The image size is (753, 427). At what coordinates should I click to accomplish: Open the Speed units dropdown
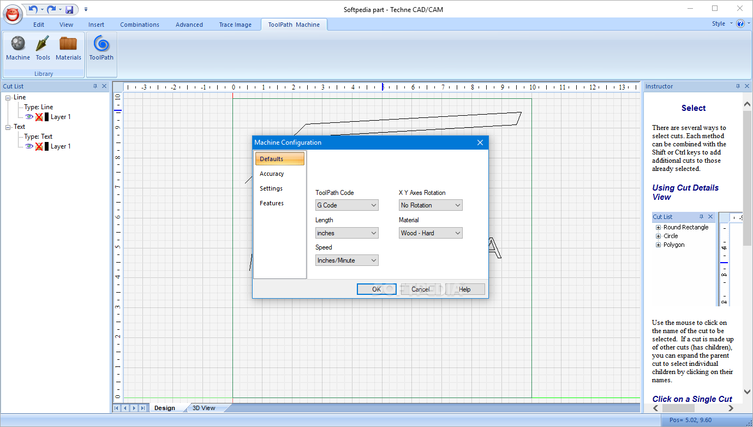coord(347,260)
